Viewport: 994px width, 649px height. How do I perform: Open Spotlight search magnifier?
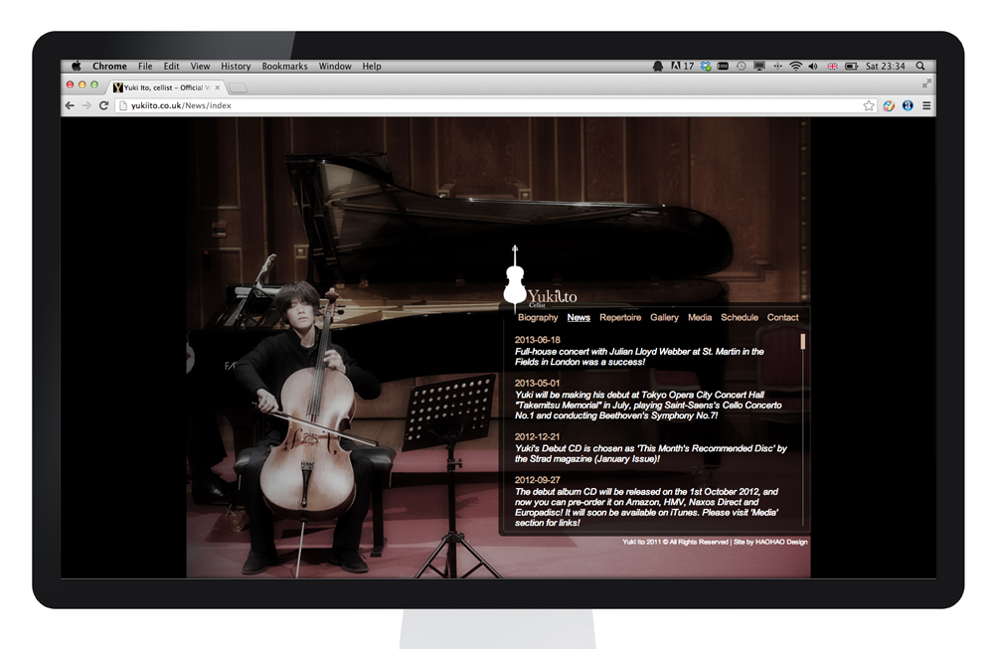tap(920, 66)
